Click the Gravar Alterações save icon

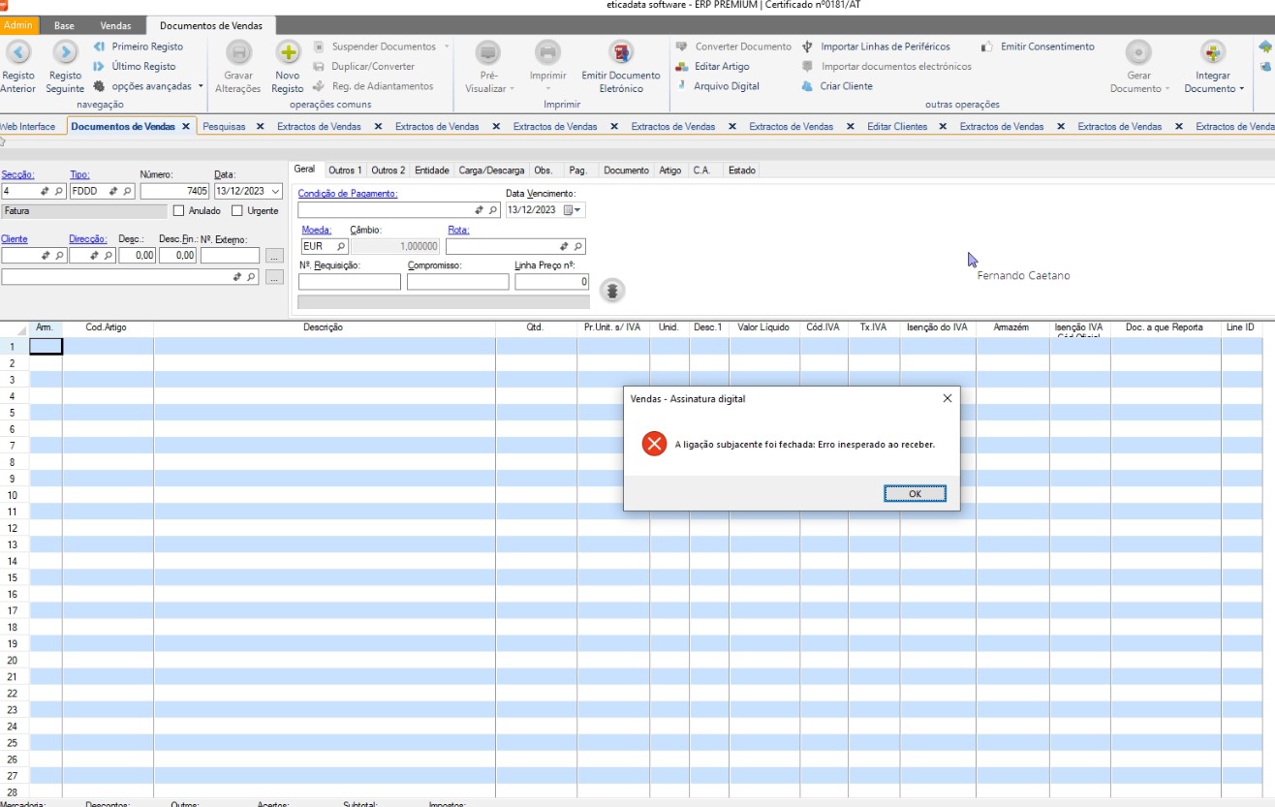(x=238, y=52)
